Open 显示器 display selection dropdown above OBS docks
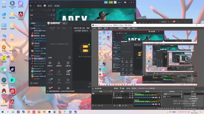 pos(163,88)
